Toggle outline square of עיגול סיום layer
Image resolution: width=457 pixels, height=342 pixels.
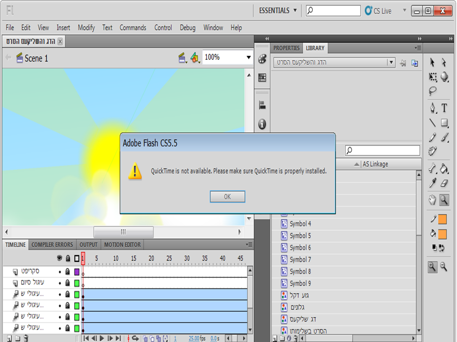pos(77,283)
